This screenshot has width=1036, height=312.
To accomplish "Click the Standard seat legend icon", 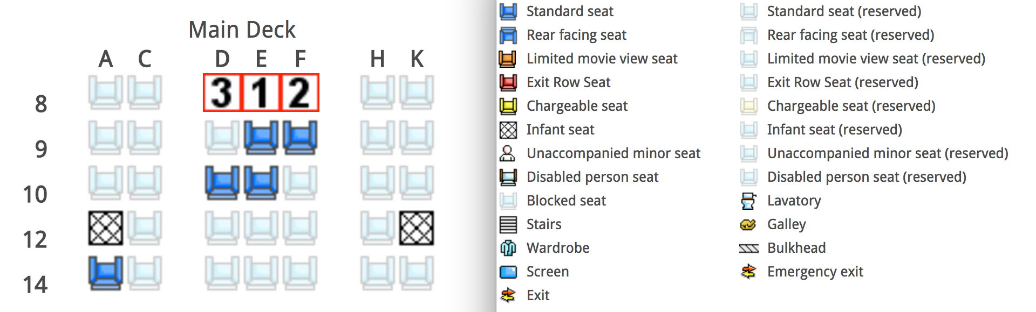I will (508, 11).
